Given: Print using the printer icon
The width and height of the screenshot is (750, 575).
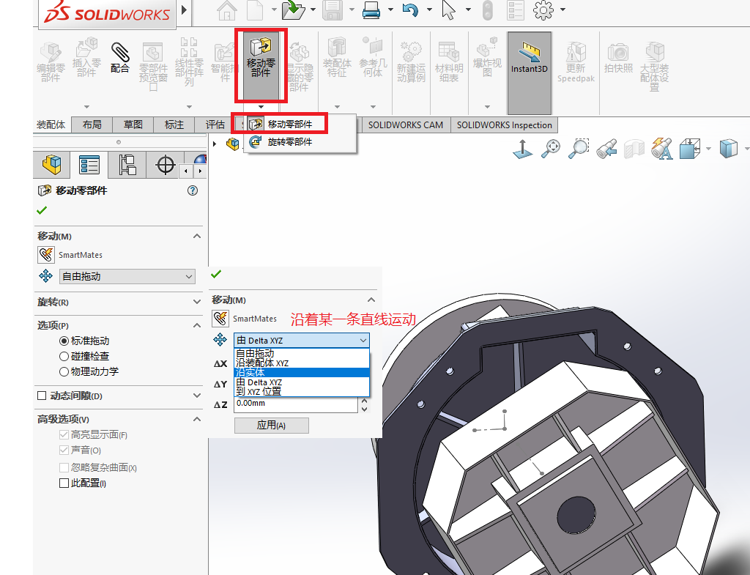Looking at the screenshot, I should tap(371, 10).
